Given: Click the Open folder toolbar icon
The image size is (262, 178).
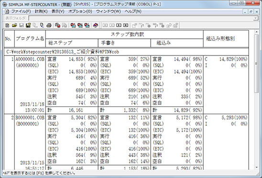Looking at the screenshot, I should [x=14, y=25].
